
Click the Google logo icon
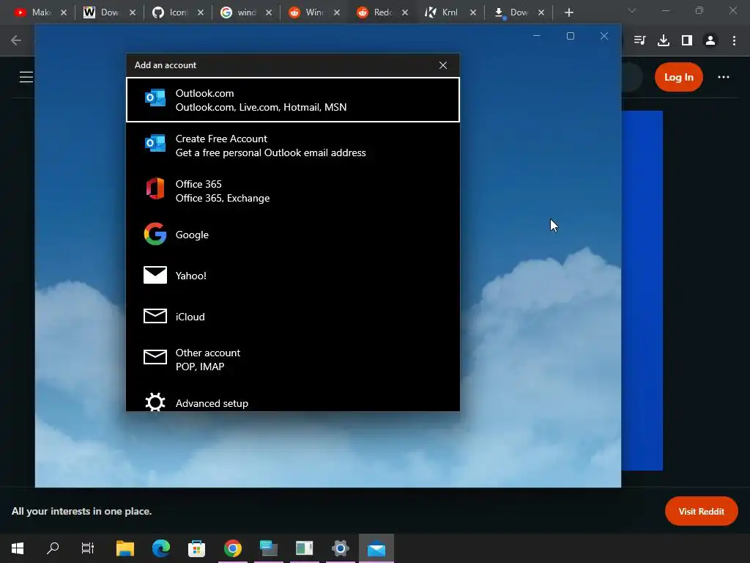coord(155,235)
